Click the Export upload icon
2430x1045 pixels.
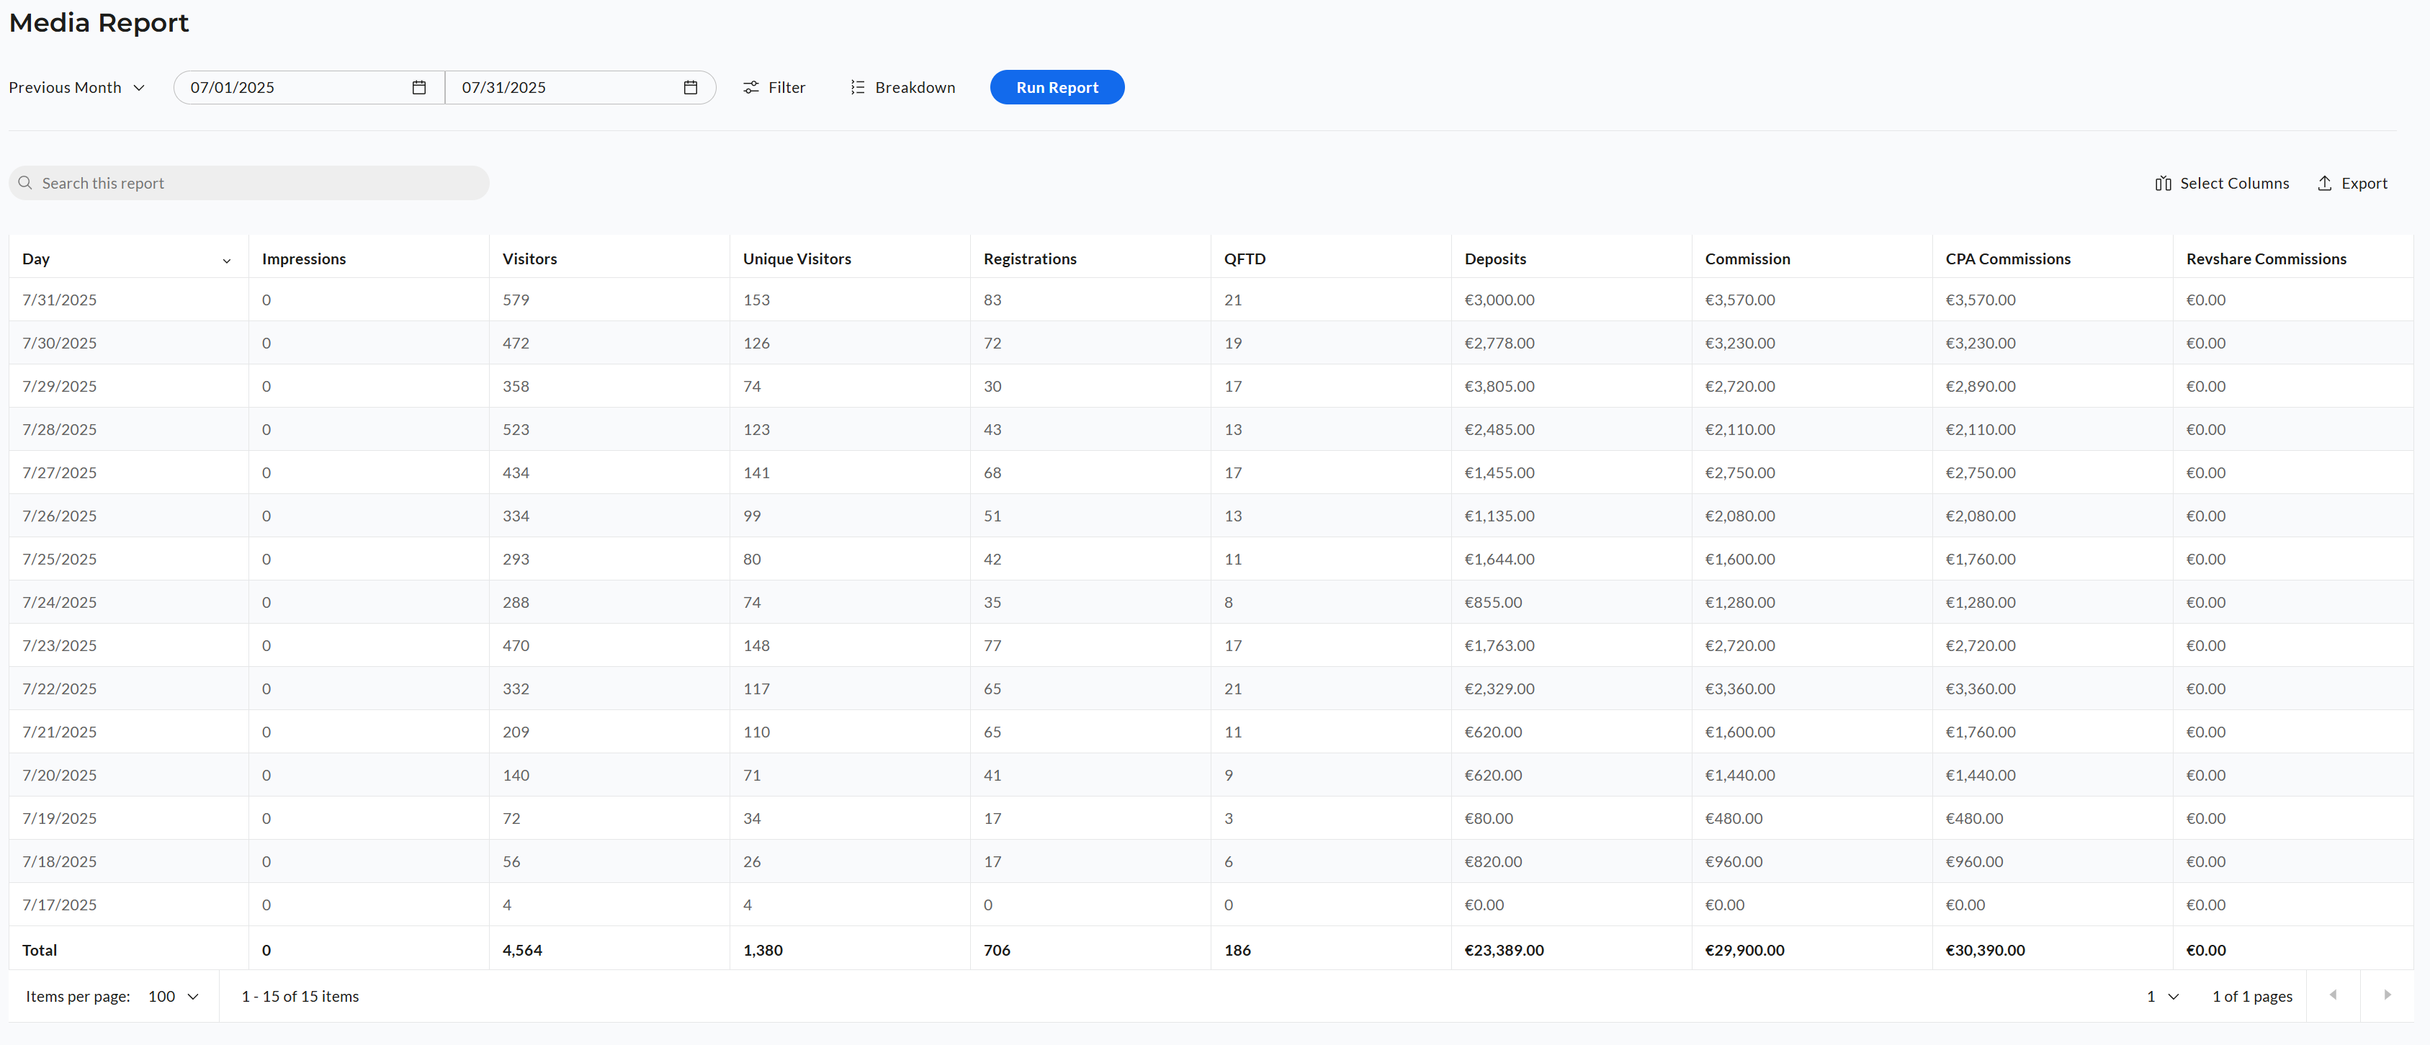(2324, 183)
